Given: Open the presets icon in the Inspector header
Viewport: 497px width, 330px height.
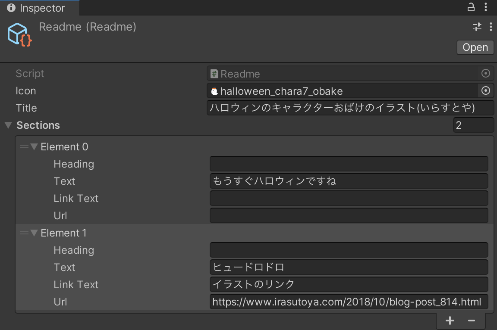Looking at the screenshot, I should pos(477,26).
